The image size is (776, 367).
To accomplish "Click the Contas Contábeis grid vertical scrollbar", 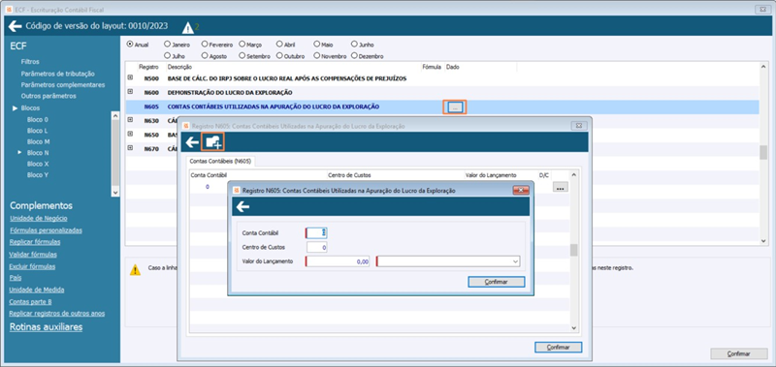I will click(x=574, y=252).
